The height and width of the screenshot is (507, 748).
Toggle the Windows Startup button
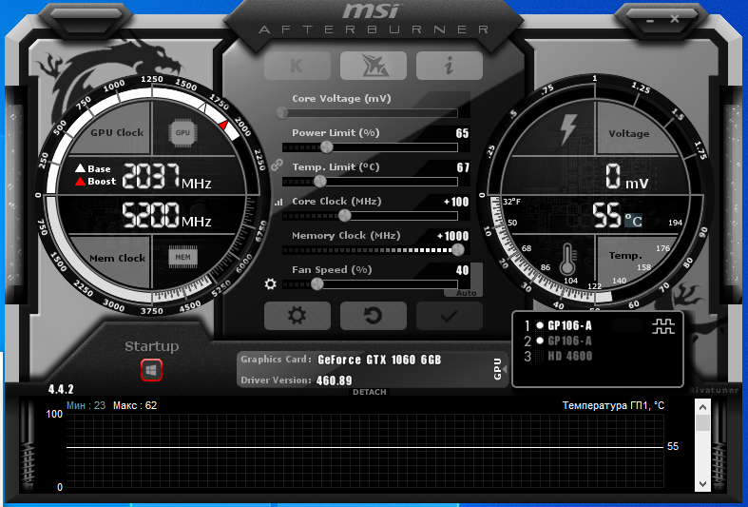pos(152,370)
